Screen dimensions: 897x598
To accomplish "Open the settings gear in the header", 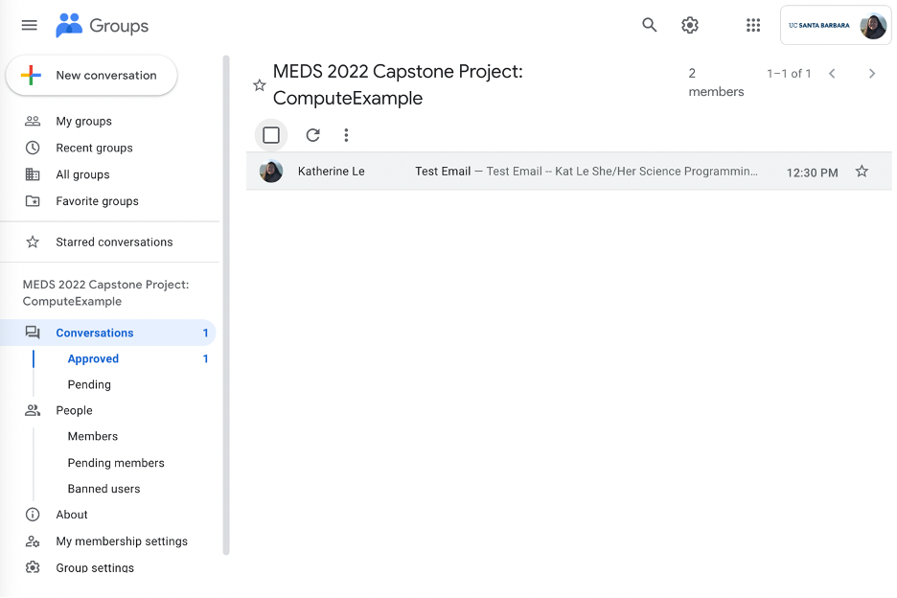I will coord(690,25).
